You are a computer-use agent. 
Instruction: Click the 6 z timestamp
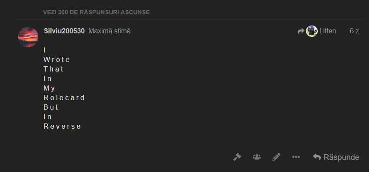click(354, 31)
